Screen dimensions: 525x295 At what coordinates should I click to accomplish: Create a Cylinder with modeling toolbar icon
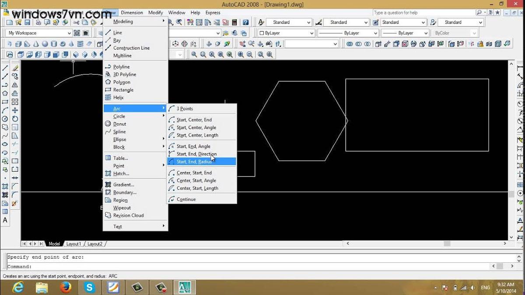click(x=54, y=44)
